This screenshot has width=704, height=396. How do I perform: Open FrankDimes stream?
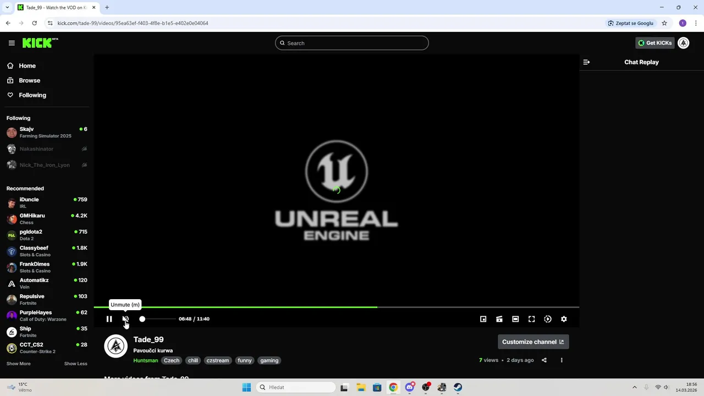click(x=47, y=267)
